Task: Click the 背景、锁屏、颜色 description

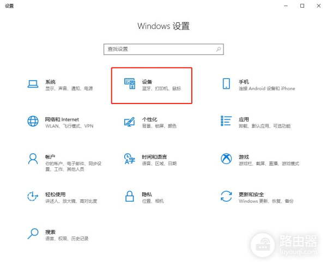Action: coord(159,126)
